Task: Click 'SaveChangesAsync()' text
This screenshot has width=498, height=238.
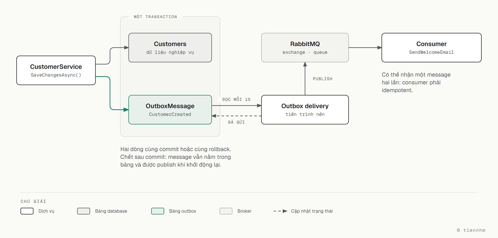Action: [x=56, y=75]
